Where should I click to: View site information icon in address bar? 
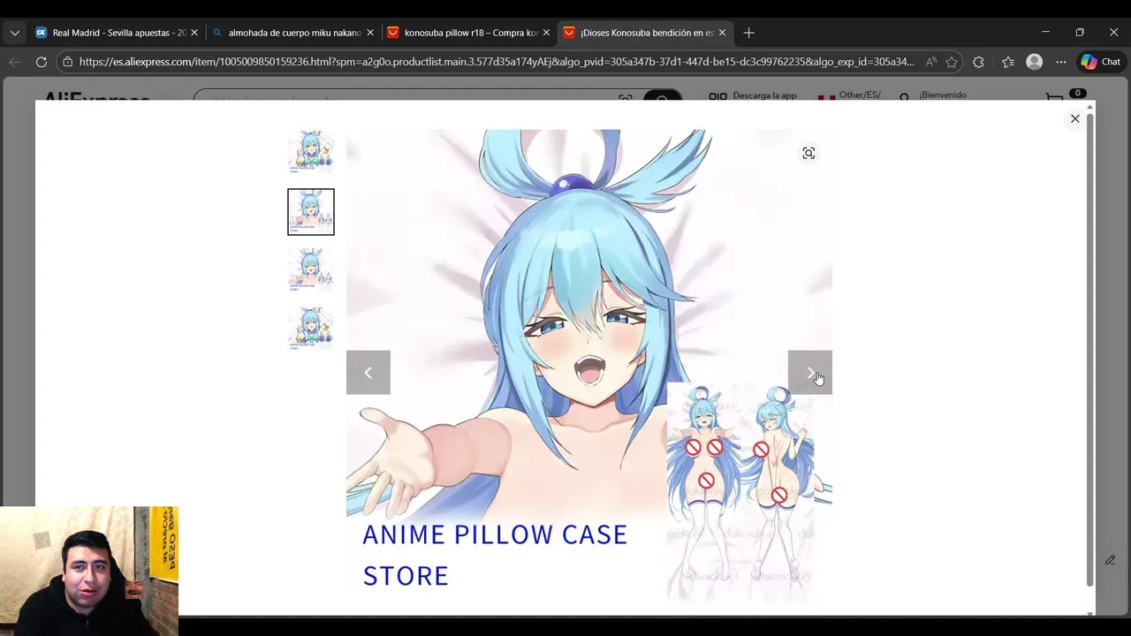(68, 62)
